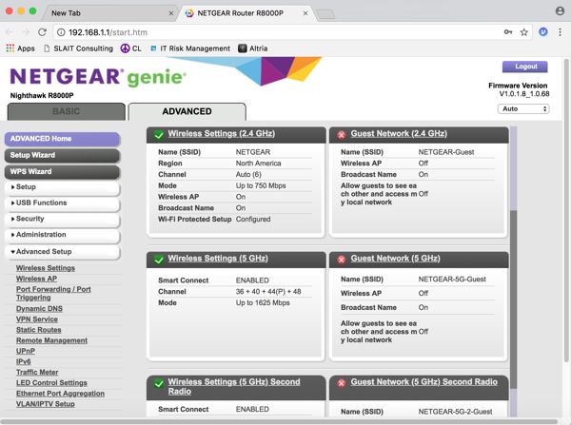Click red X icon beside Guest Network 2.4 GHz
This screenshot has width=571, height=425.
pyautogui.click(x=342, y=135)
